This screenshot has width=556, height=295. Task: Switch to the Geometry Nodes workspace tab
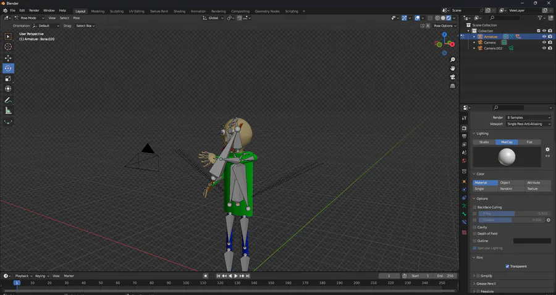pos(267,11)
